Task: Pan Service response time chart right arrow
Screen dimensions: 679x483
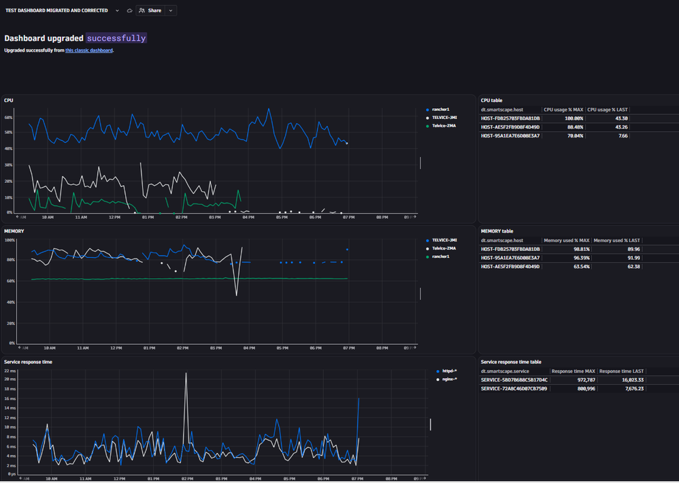Action: [x=425, y=478]
